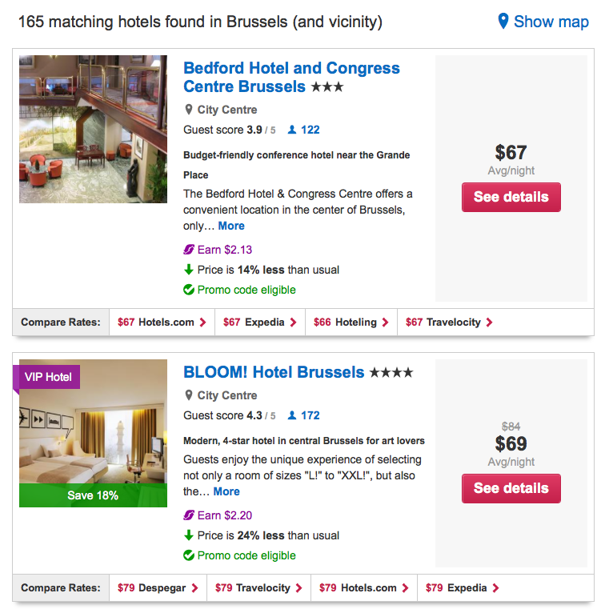605x613 pixels.
Task: Click the purple Earn $2.20 rewards icon
Action: [x=189, y=515]
